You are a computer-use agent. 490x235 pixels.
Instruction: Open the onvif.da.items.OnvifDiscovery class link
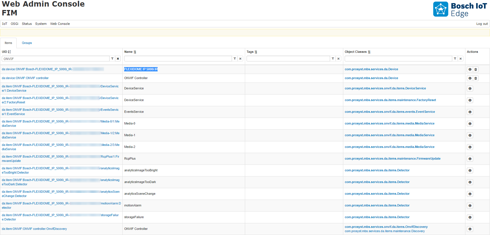[386, 227]
